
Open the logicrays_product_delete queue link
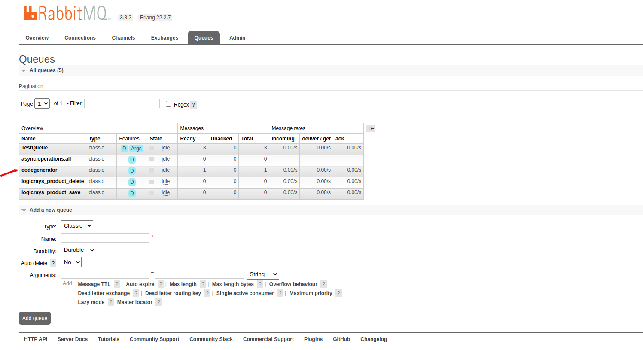click(52, 181)
